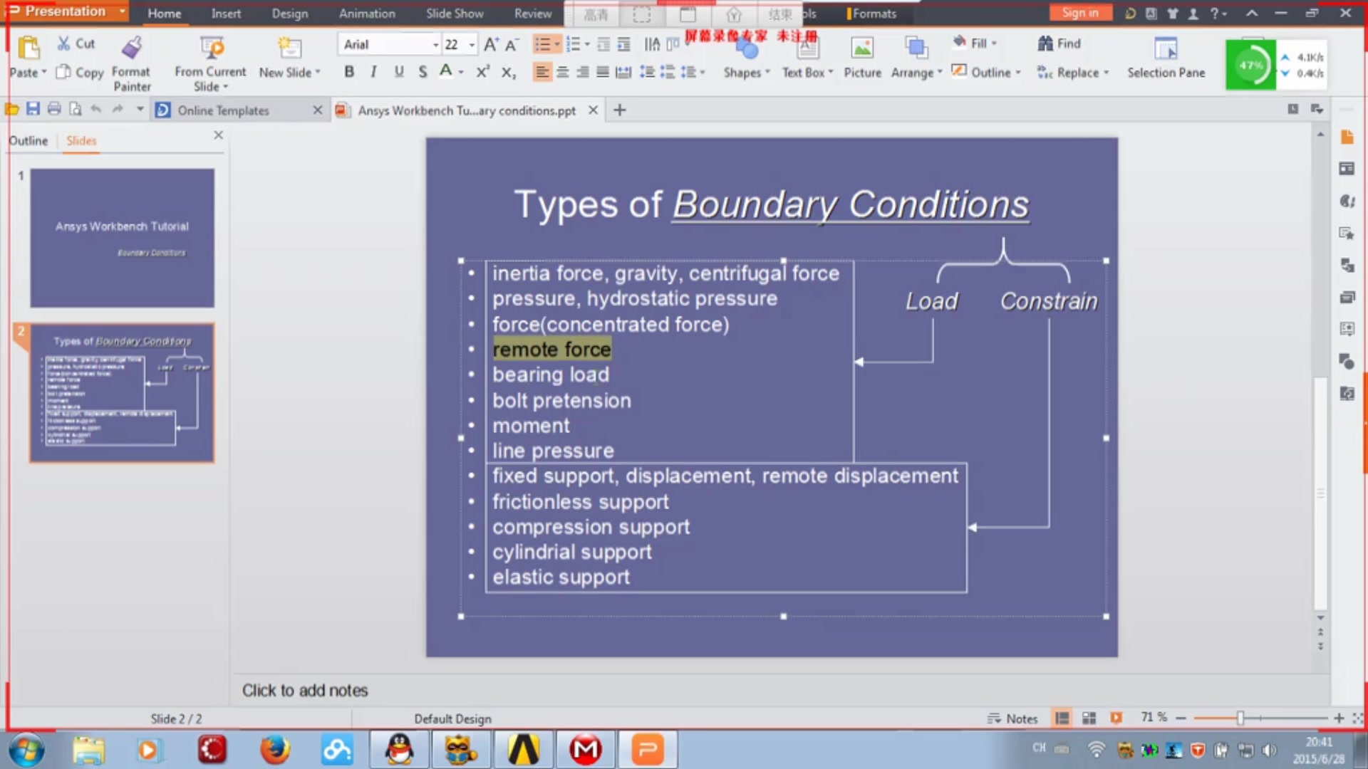The width and height of the screenshot is (1368, 769).
Task: Toggle bullet list formatting
Action: tap(542, 45)
